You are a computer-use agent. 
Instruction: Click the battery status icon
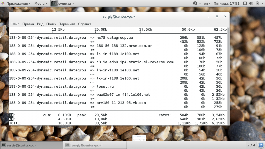coord(257,3)
